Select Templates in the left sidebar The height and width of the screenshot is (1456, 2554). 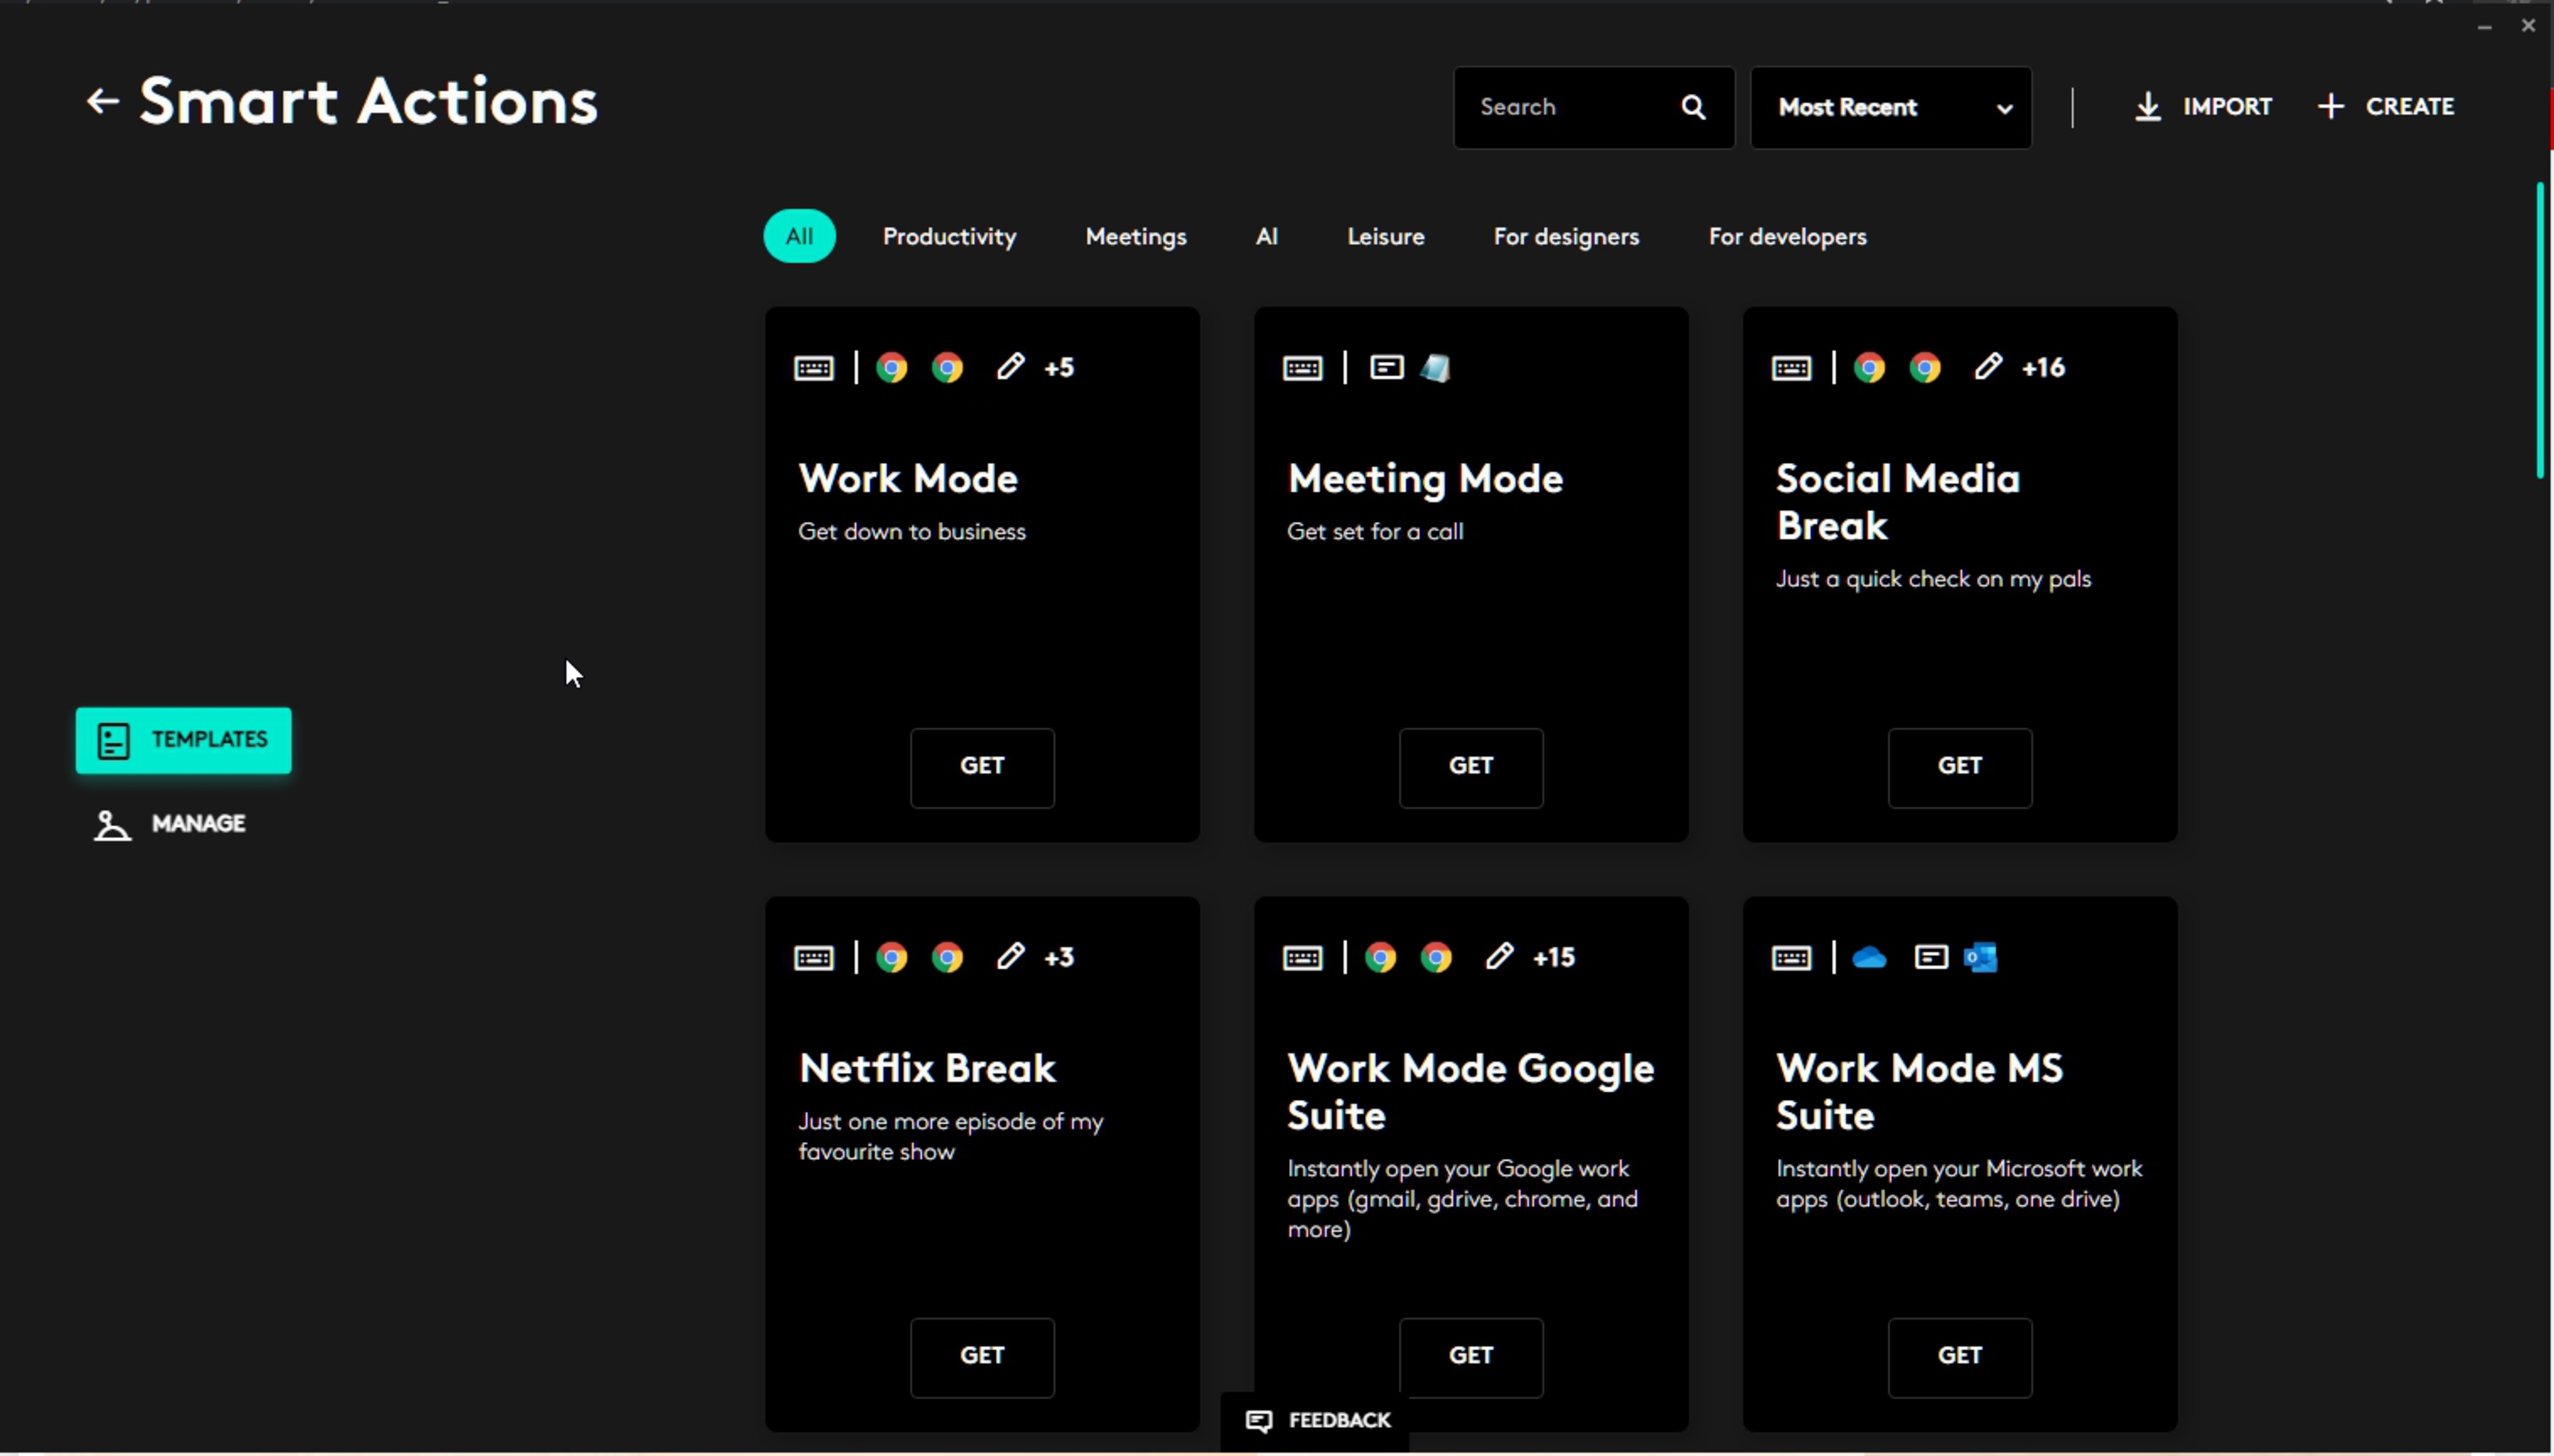pos(183,740)
